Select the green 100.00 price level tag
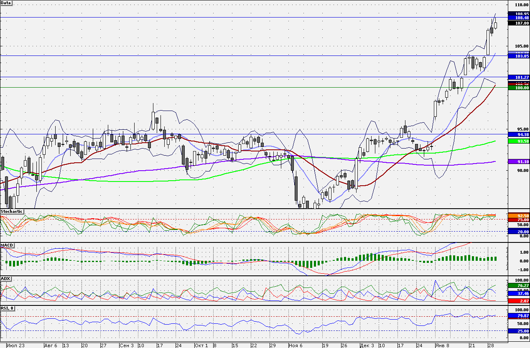530x348 pixels. [x=518, y=88]
